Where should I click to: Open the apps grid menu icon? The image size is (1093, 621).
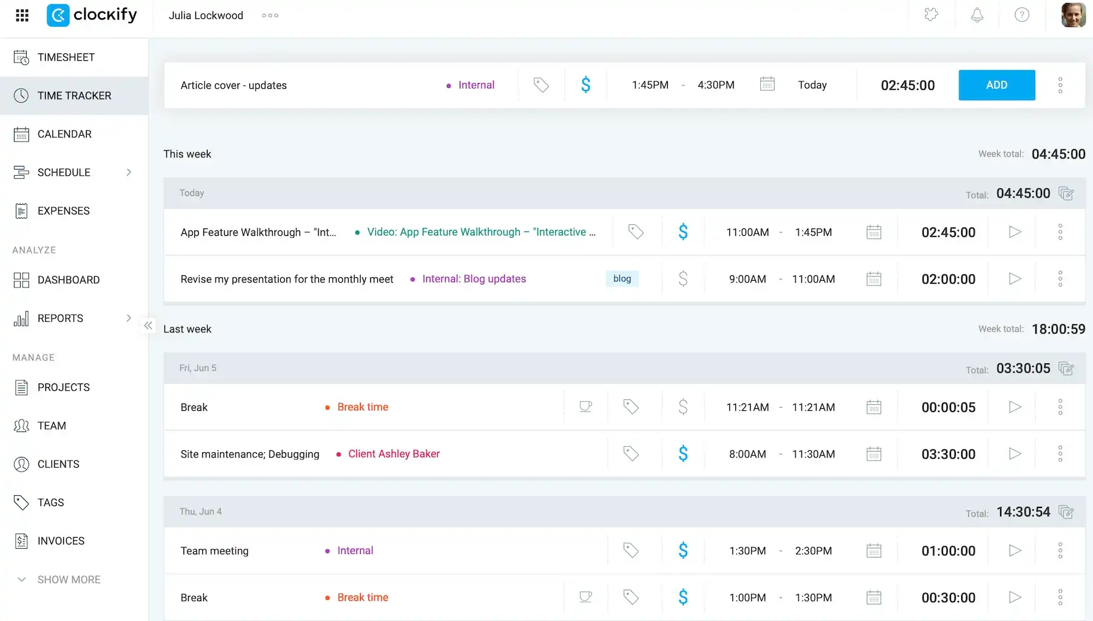point(22,15)
